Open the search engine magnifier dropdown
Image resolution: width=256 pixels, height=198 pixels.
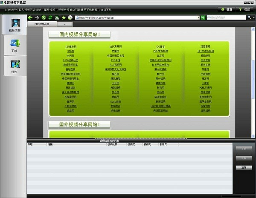(x=250, y=18)
